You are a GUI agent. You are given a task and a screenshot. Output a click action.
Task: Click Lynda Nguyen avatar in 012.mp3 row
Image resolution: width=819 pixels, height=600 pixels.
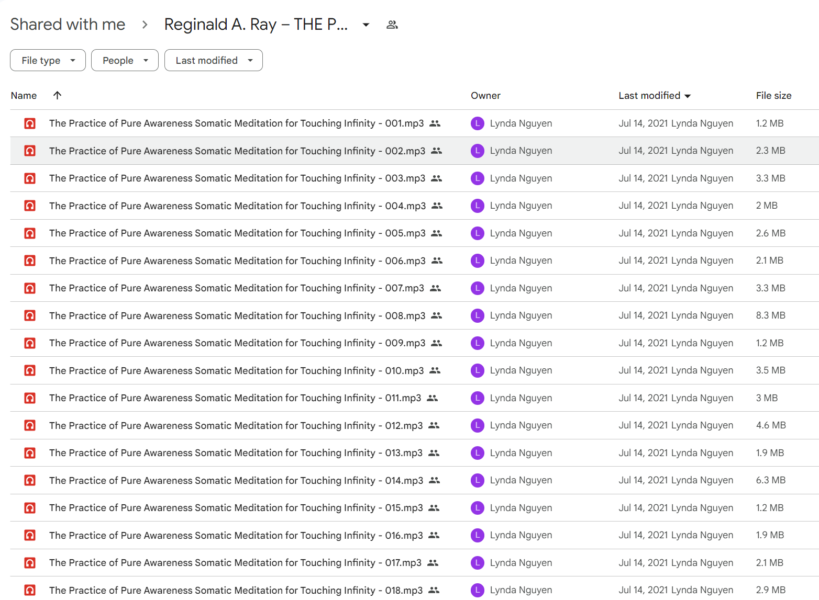[478, 425]
